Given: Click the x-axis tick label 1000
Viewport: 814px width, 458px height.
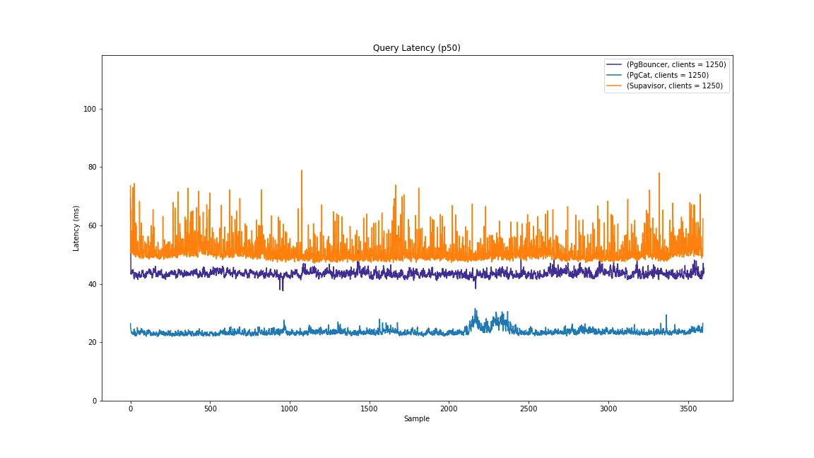Looking at the screenshot, I should pyautogui.click(x=289, y=409).
